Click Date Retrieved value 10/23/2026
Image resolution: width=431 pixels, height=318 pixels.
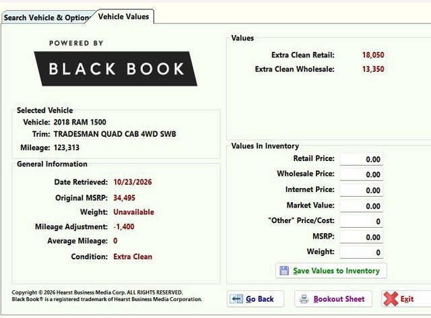[133, 182]
